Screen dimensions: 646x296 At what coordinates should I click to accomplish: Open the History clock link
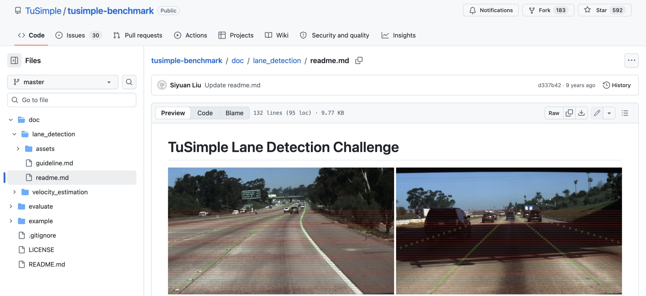coord(617,85)
